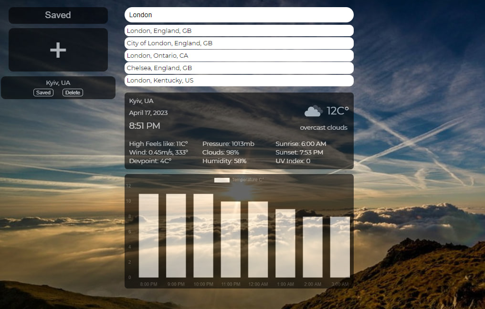485x309 pixels.
Task: Click the 11:00 PM temperature bar
Action: coord(231,239)
